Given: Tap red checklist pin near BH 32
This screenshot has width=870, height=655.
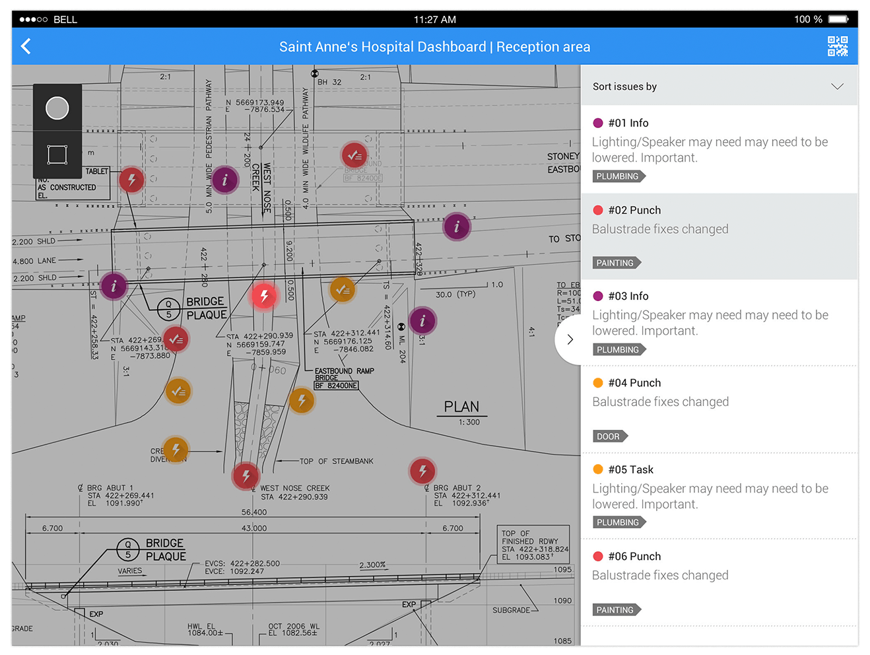Looking at the screenshot, I should tap(354, 156).
